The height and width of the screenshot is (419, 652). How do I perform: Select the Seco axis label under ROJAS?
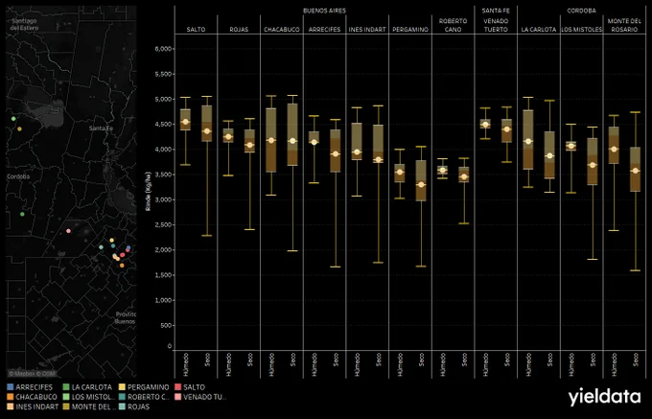249,360
